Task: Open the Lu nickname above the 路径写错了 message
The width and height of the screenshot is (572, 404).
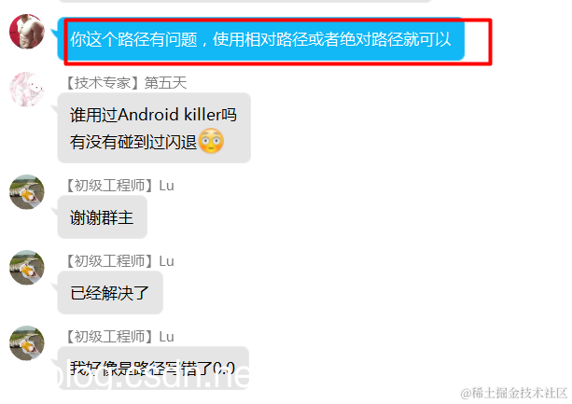Action: [166, 337]
